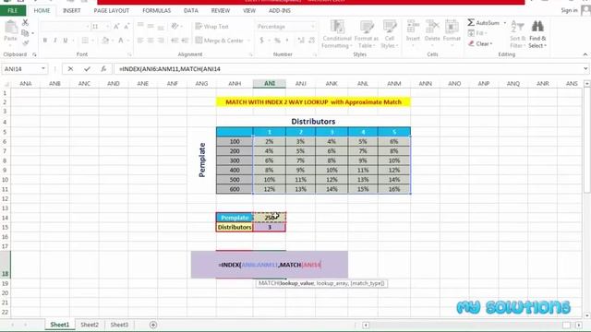Click in the formula bar
Viewport: 591px width, 332px height.
(x=349, y=69)
